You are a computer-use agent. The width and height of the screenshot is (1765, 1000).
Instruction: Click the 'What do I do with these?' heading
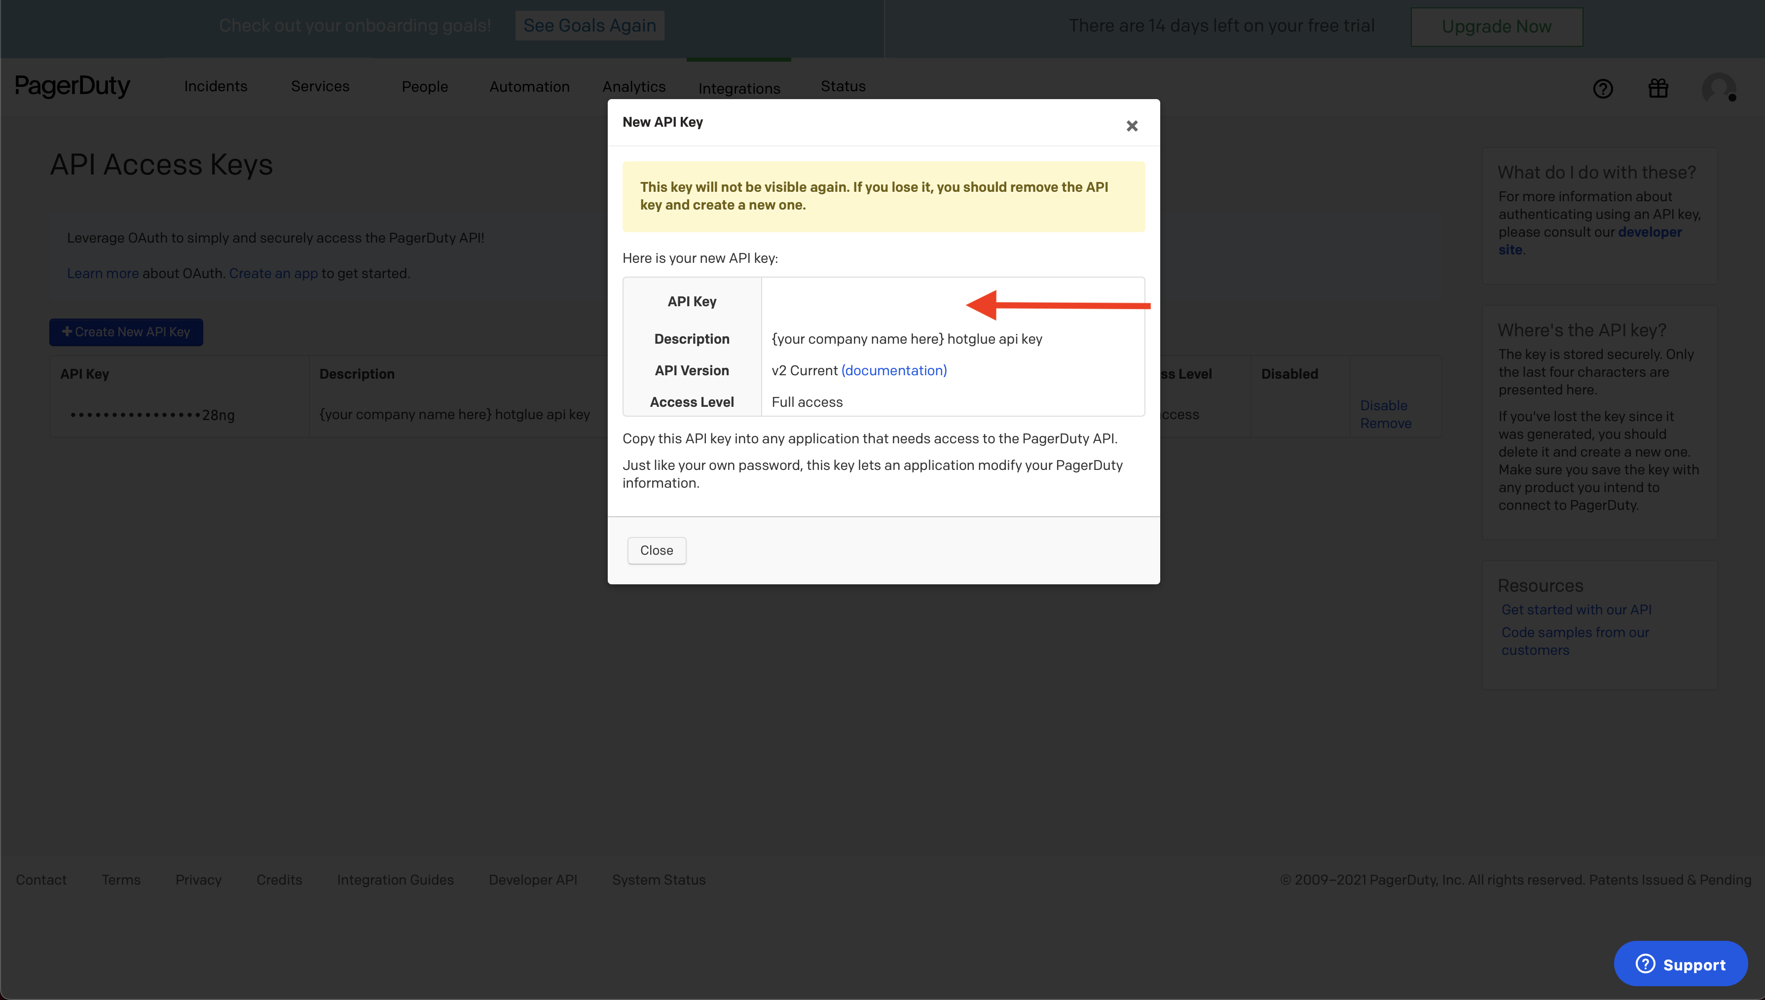coord(1596,173)
